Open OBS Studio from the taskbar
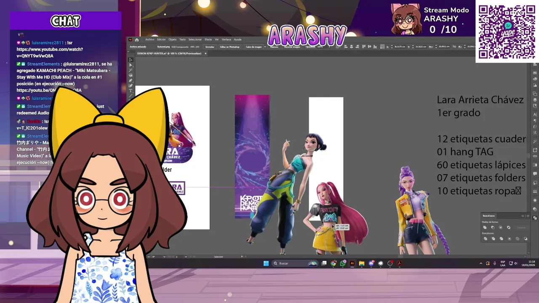539x303 pixels. coord(390,263)
